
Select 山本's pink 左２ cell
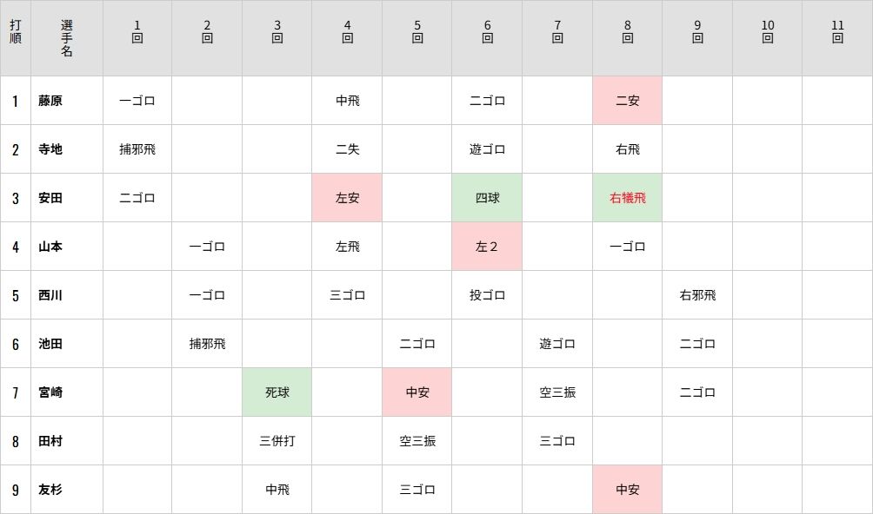click(487, 247)
